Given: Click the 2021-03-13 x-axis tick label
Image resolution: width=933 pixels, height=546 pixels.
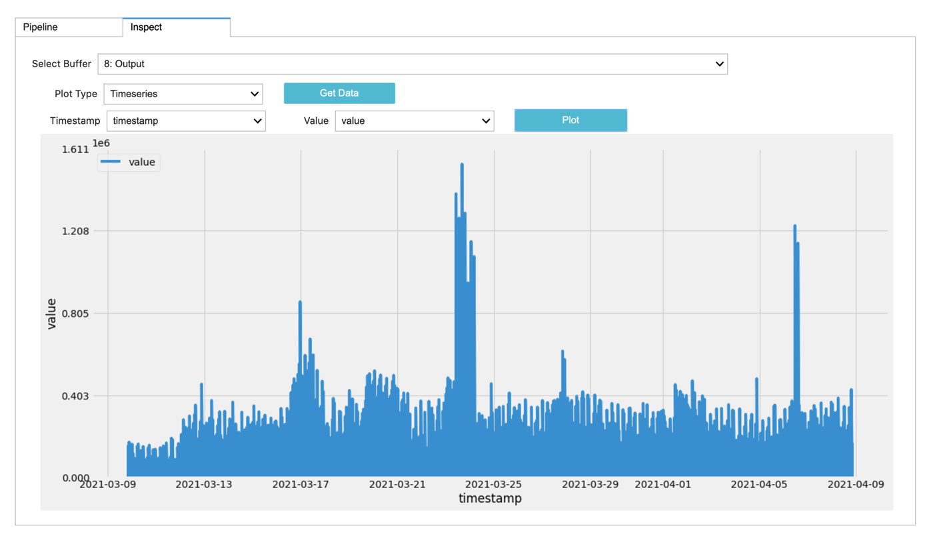Looking at the screenshot, I should pyautogui.click(x=204, y=484).
